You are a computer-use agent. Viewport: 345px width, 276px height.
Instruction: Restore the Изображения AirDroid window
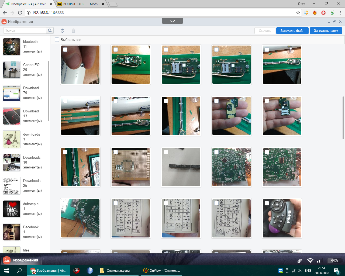tap(334, 22)
